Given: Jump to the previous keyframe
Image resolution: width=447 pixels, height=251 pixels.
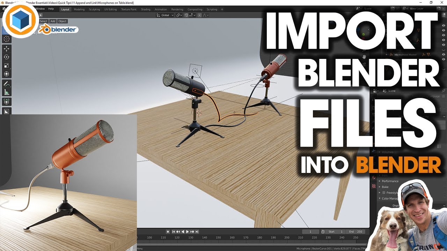Looking at the screenshot, I should click(x=178, y=231).
